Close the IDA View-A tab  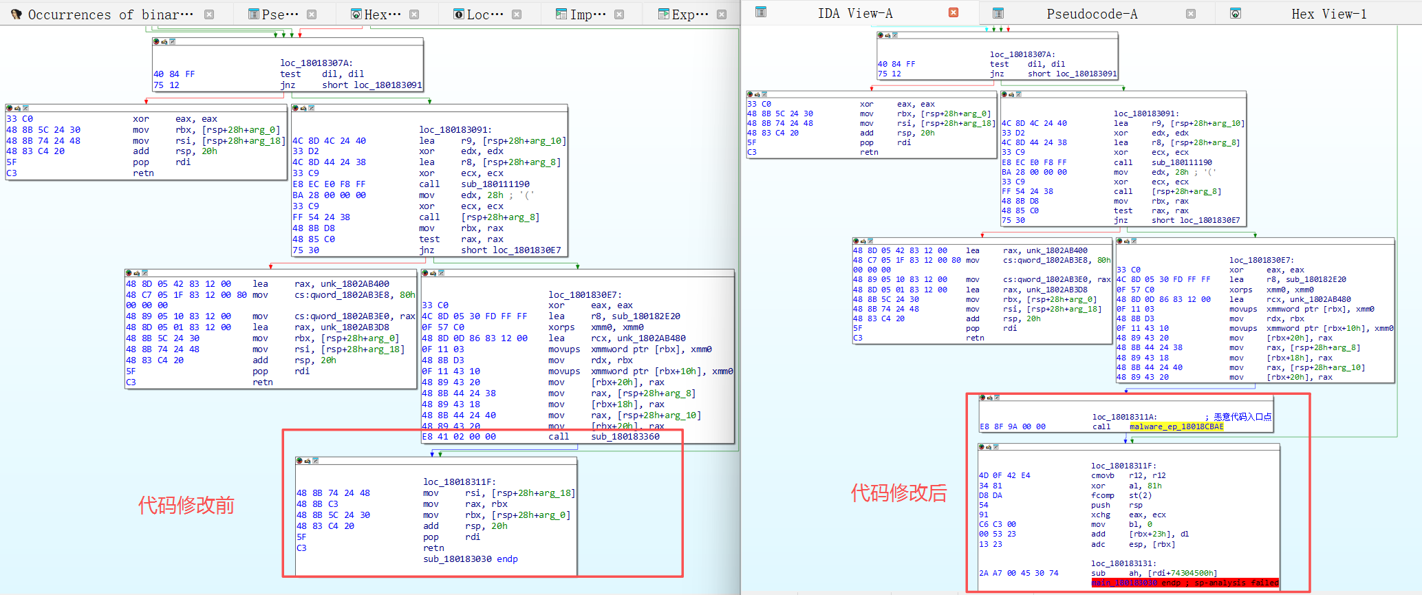pyautogui.click(x=954, y=12)
